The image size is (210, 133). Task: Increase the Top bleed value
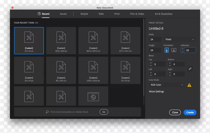(x=151, y=63)
